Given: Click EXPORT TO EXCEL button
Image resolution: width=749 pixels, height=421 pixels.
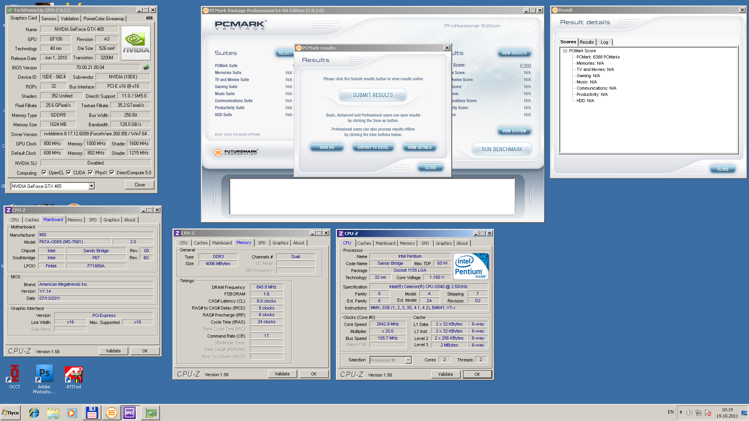Looking at the screenshot, I should click(x=373, y=147).
